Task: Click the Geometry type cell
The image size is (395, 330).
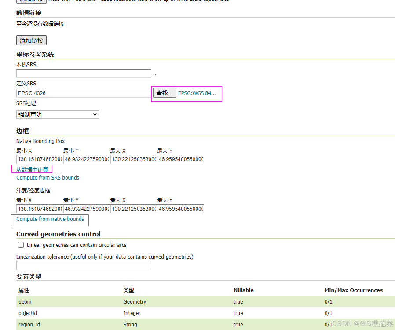Action: coord(135,302)
